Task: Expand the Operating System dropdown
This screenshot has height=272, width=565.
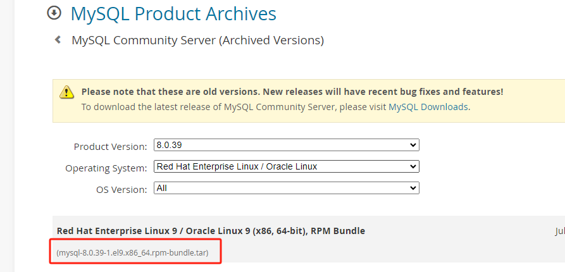Action: point(286,167)
